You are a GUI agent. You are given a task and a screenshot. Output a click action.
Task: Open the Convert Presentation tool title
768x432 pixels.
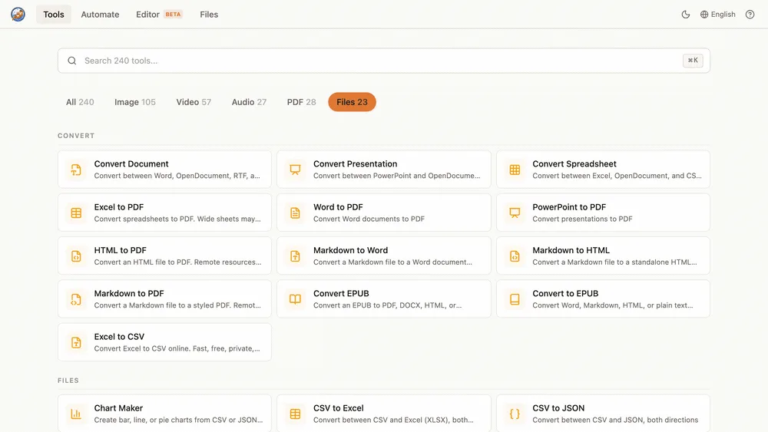(355, 164)
